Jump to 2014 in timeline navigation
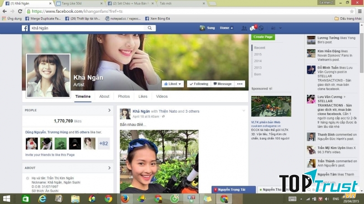Screen dimensions: 364x204 258,61
